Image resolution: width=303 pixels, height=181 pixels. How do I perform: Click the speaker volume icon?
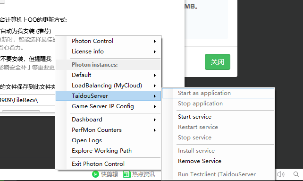(x=281, y=174)
